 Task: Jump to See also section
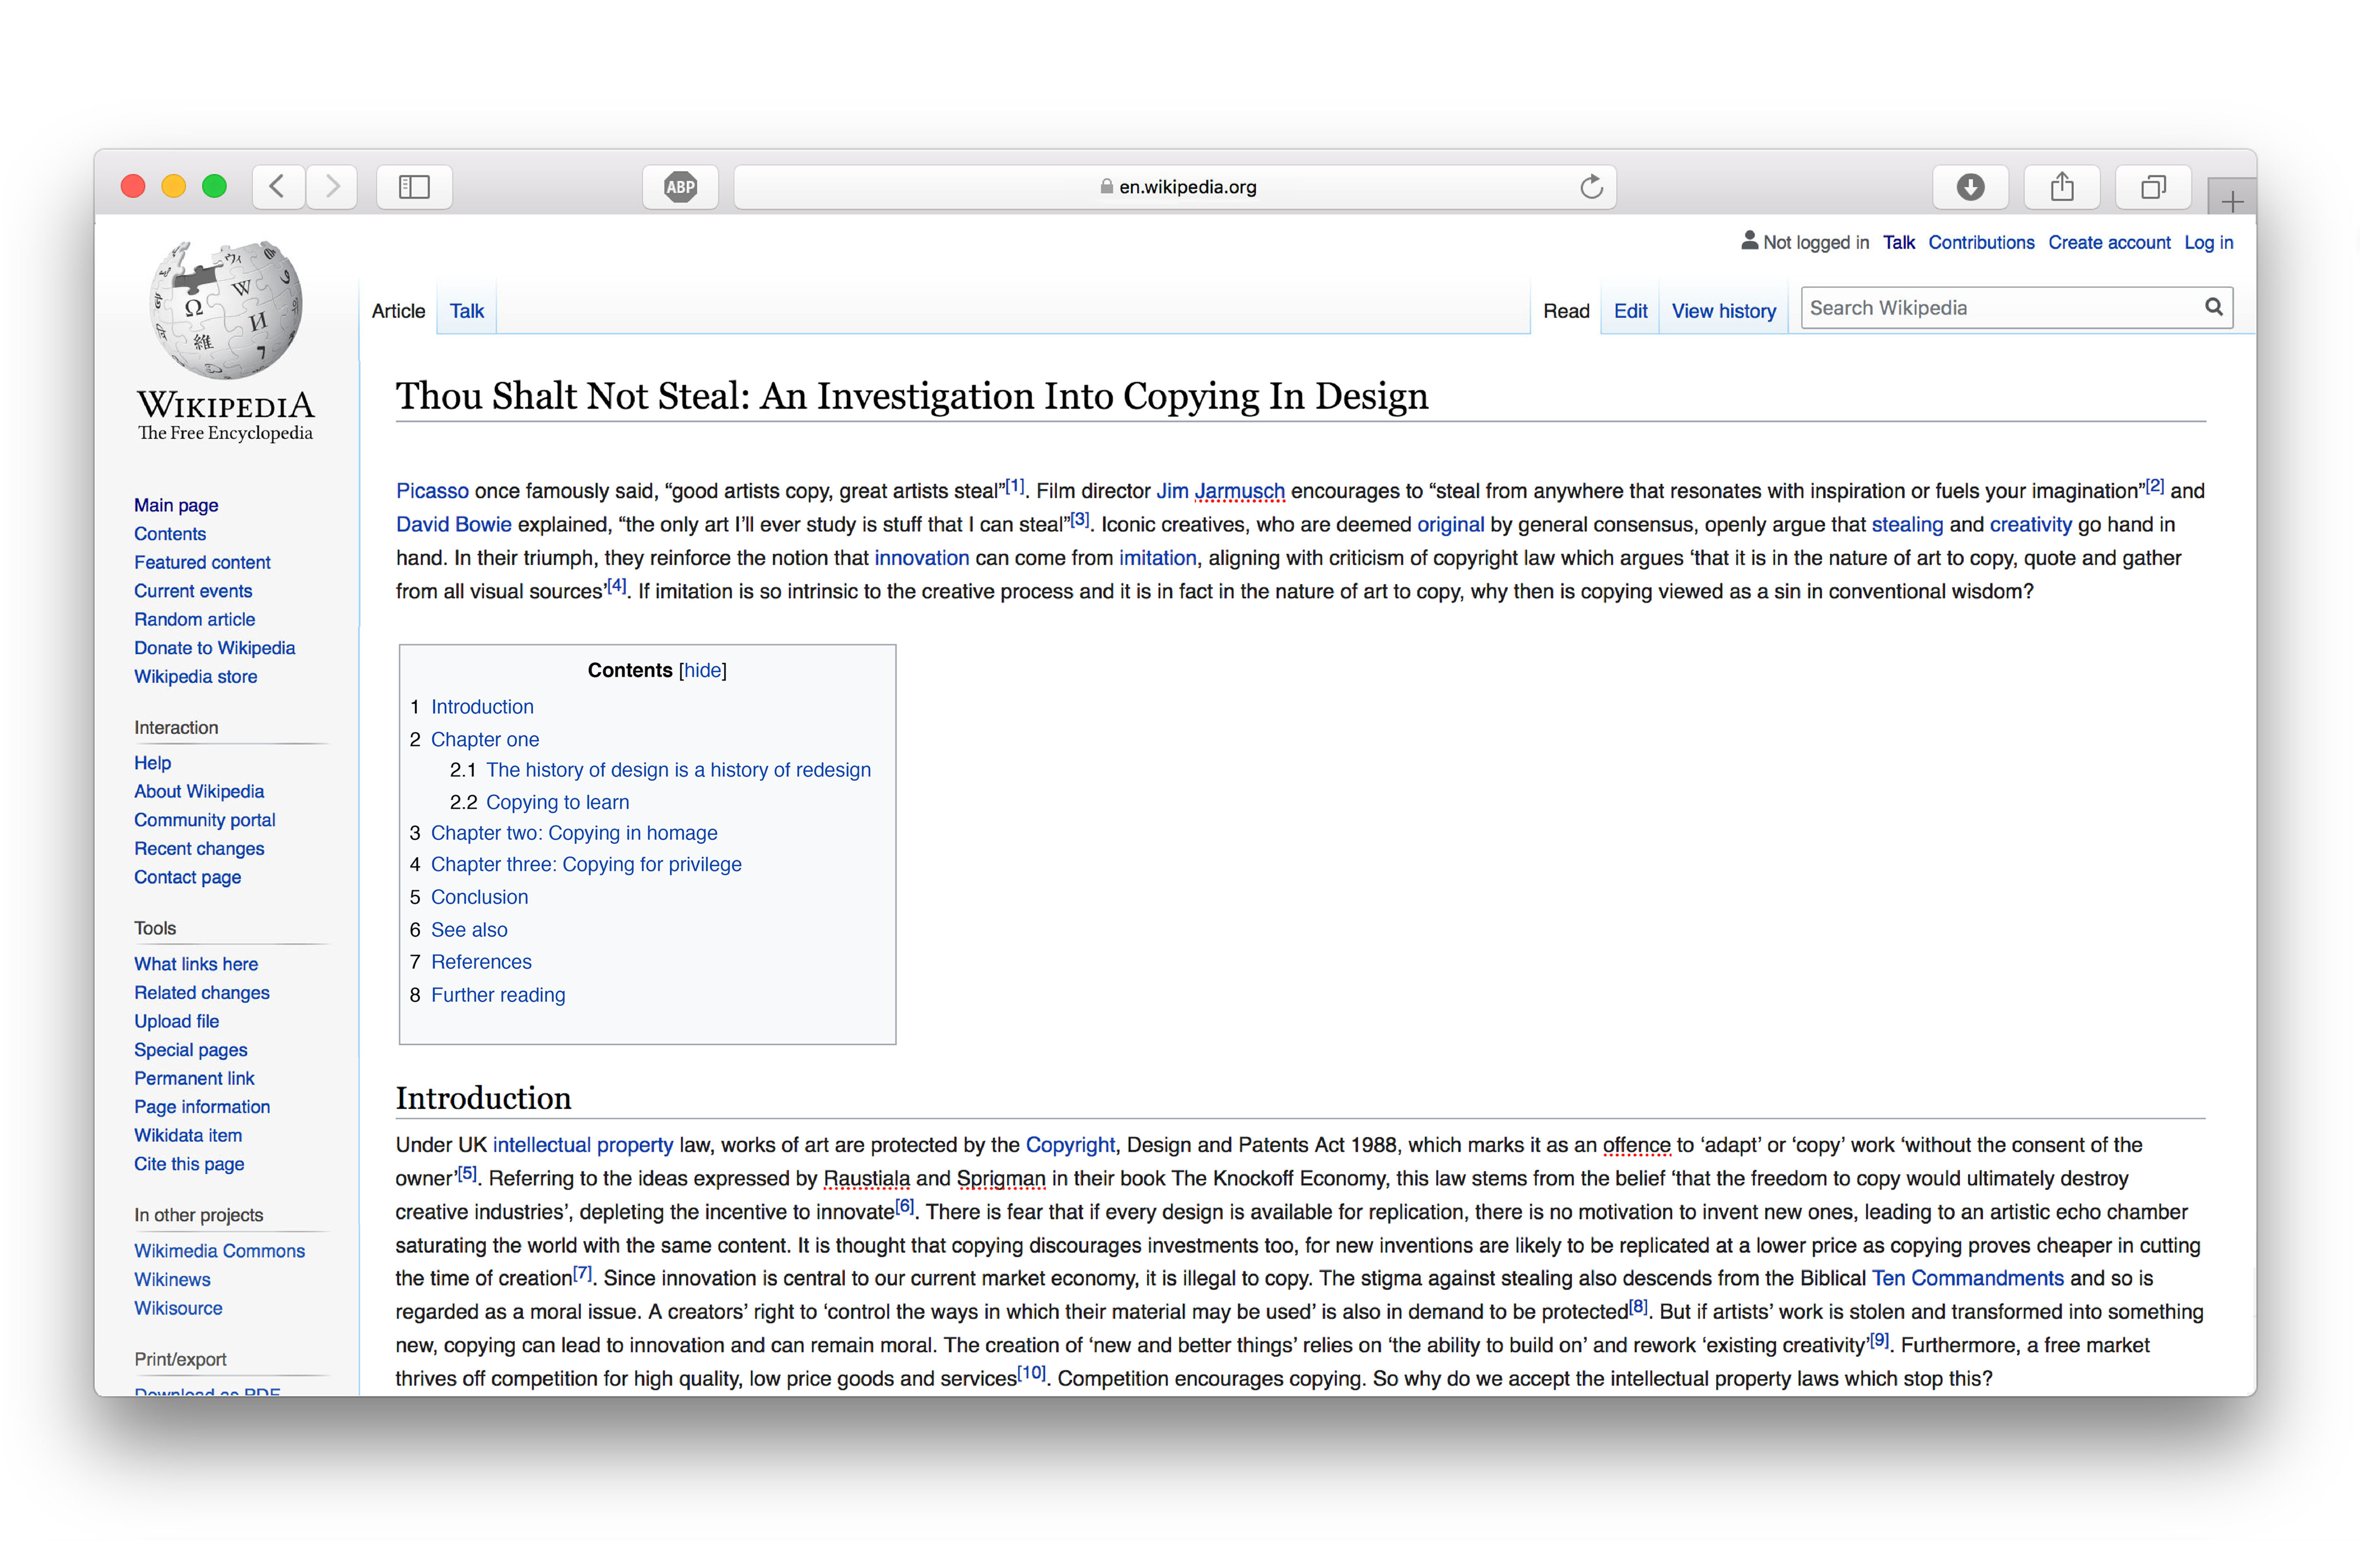469,930
